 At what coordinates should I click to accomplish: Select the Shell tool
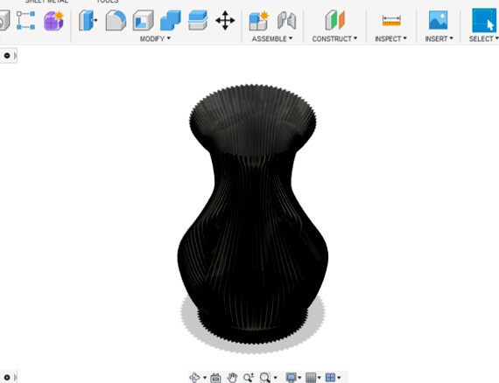(x=143, y=20)
